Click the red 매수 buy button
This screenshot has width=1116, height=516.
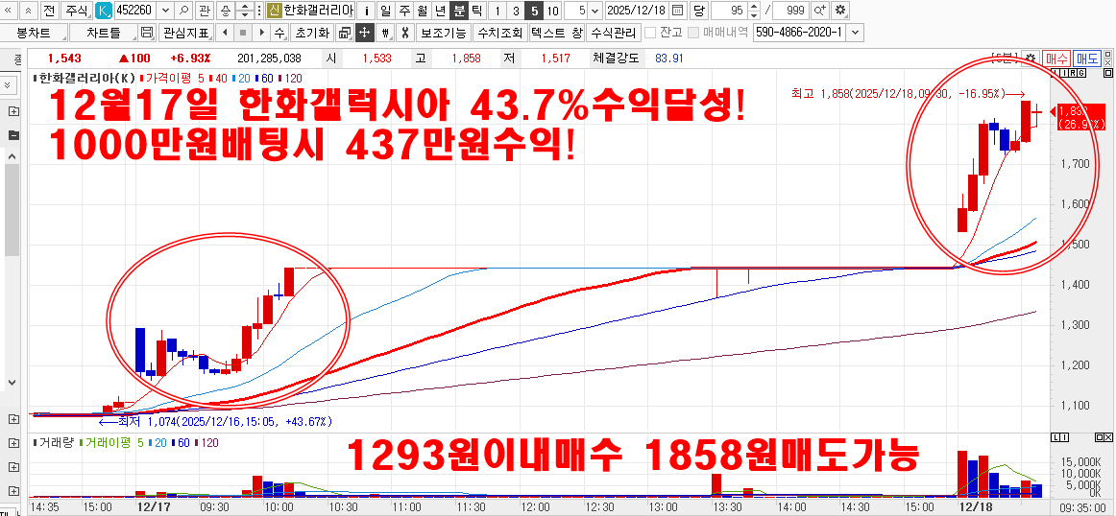[1057, 59]
